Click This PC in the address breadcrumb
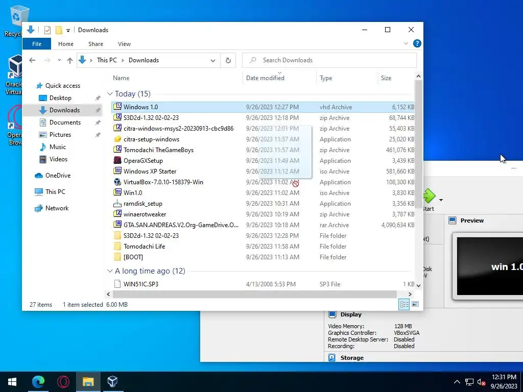 (x=107, y=60)
